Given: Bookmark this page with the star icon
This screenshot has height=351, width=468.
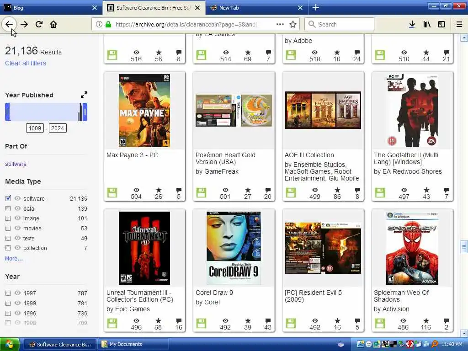Looking at the screenshot, I should tap(293, 24).
